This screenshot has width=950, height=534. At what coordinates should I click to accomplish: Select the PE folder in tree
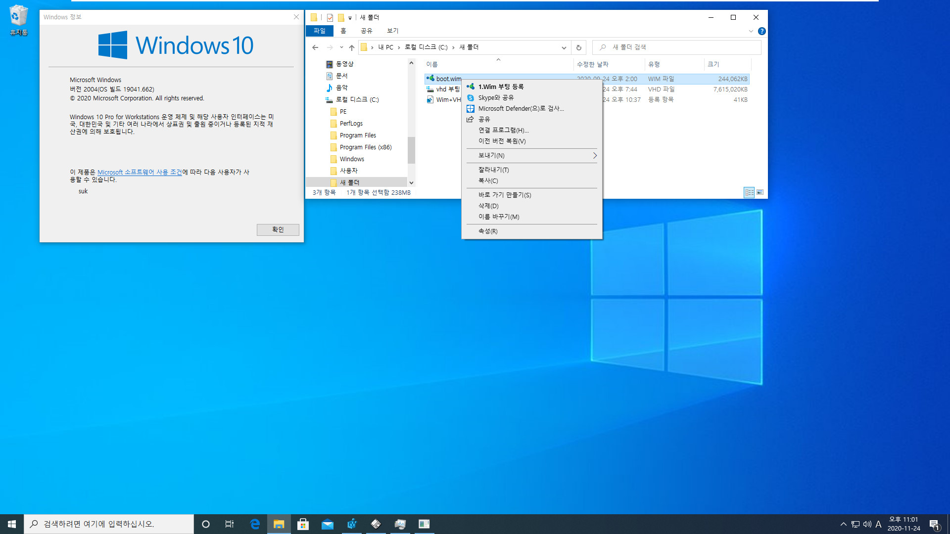343,112
